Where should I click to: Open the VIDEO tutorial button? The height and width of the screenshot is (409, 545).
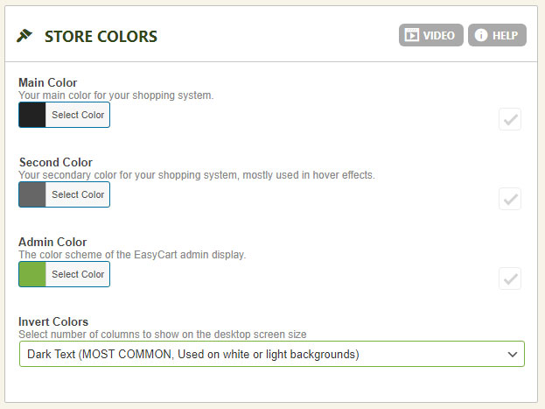431,36
